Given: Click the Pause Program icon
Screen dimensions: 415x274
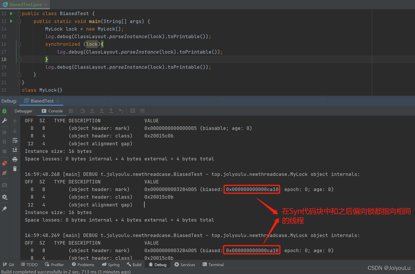Looking at the screenshot, I should click(x=4, y=142).
